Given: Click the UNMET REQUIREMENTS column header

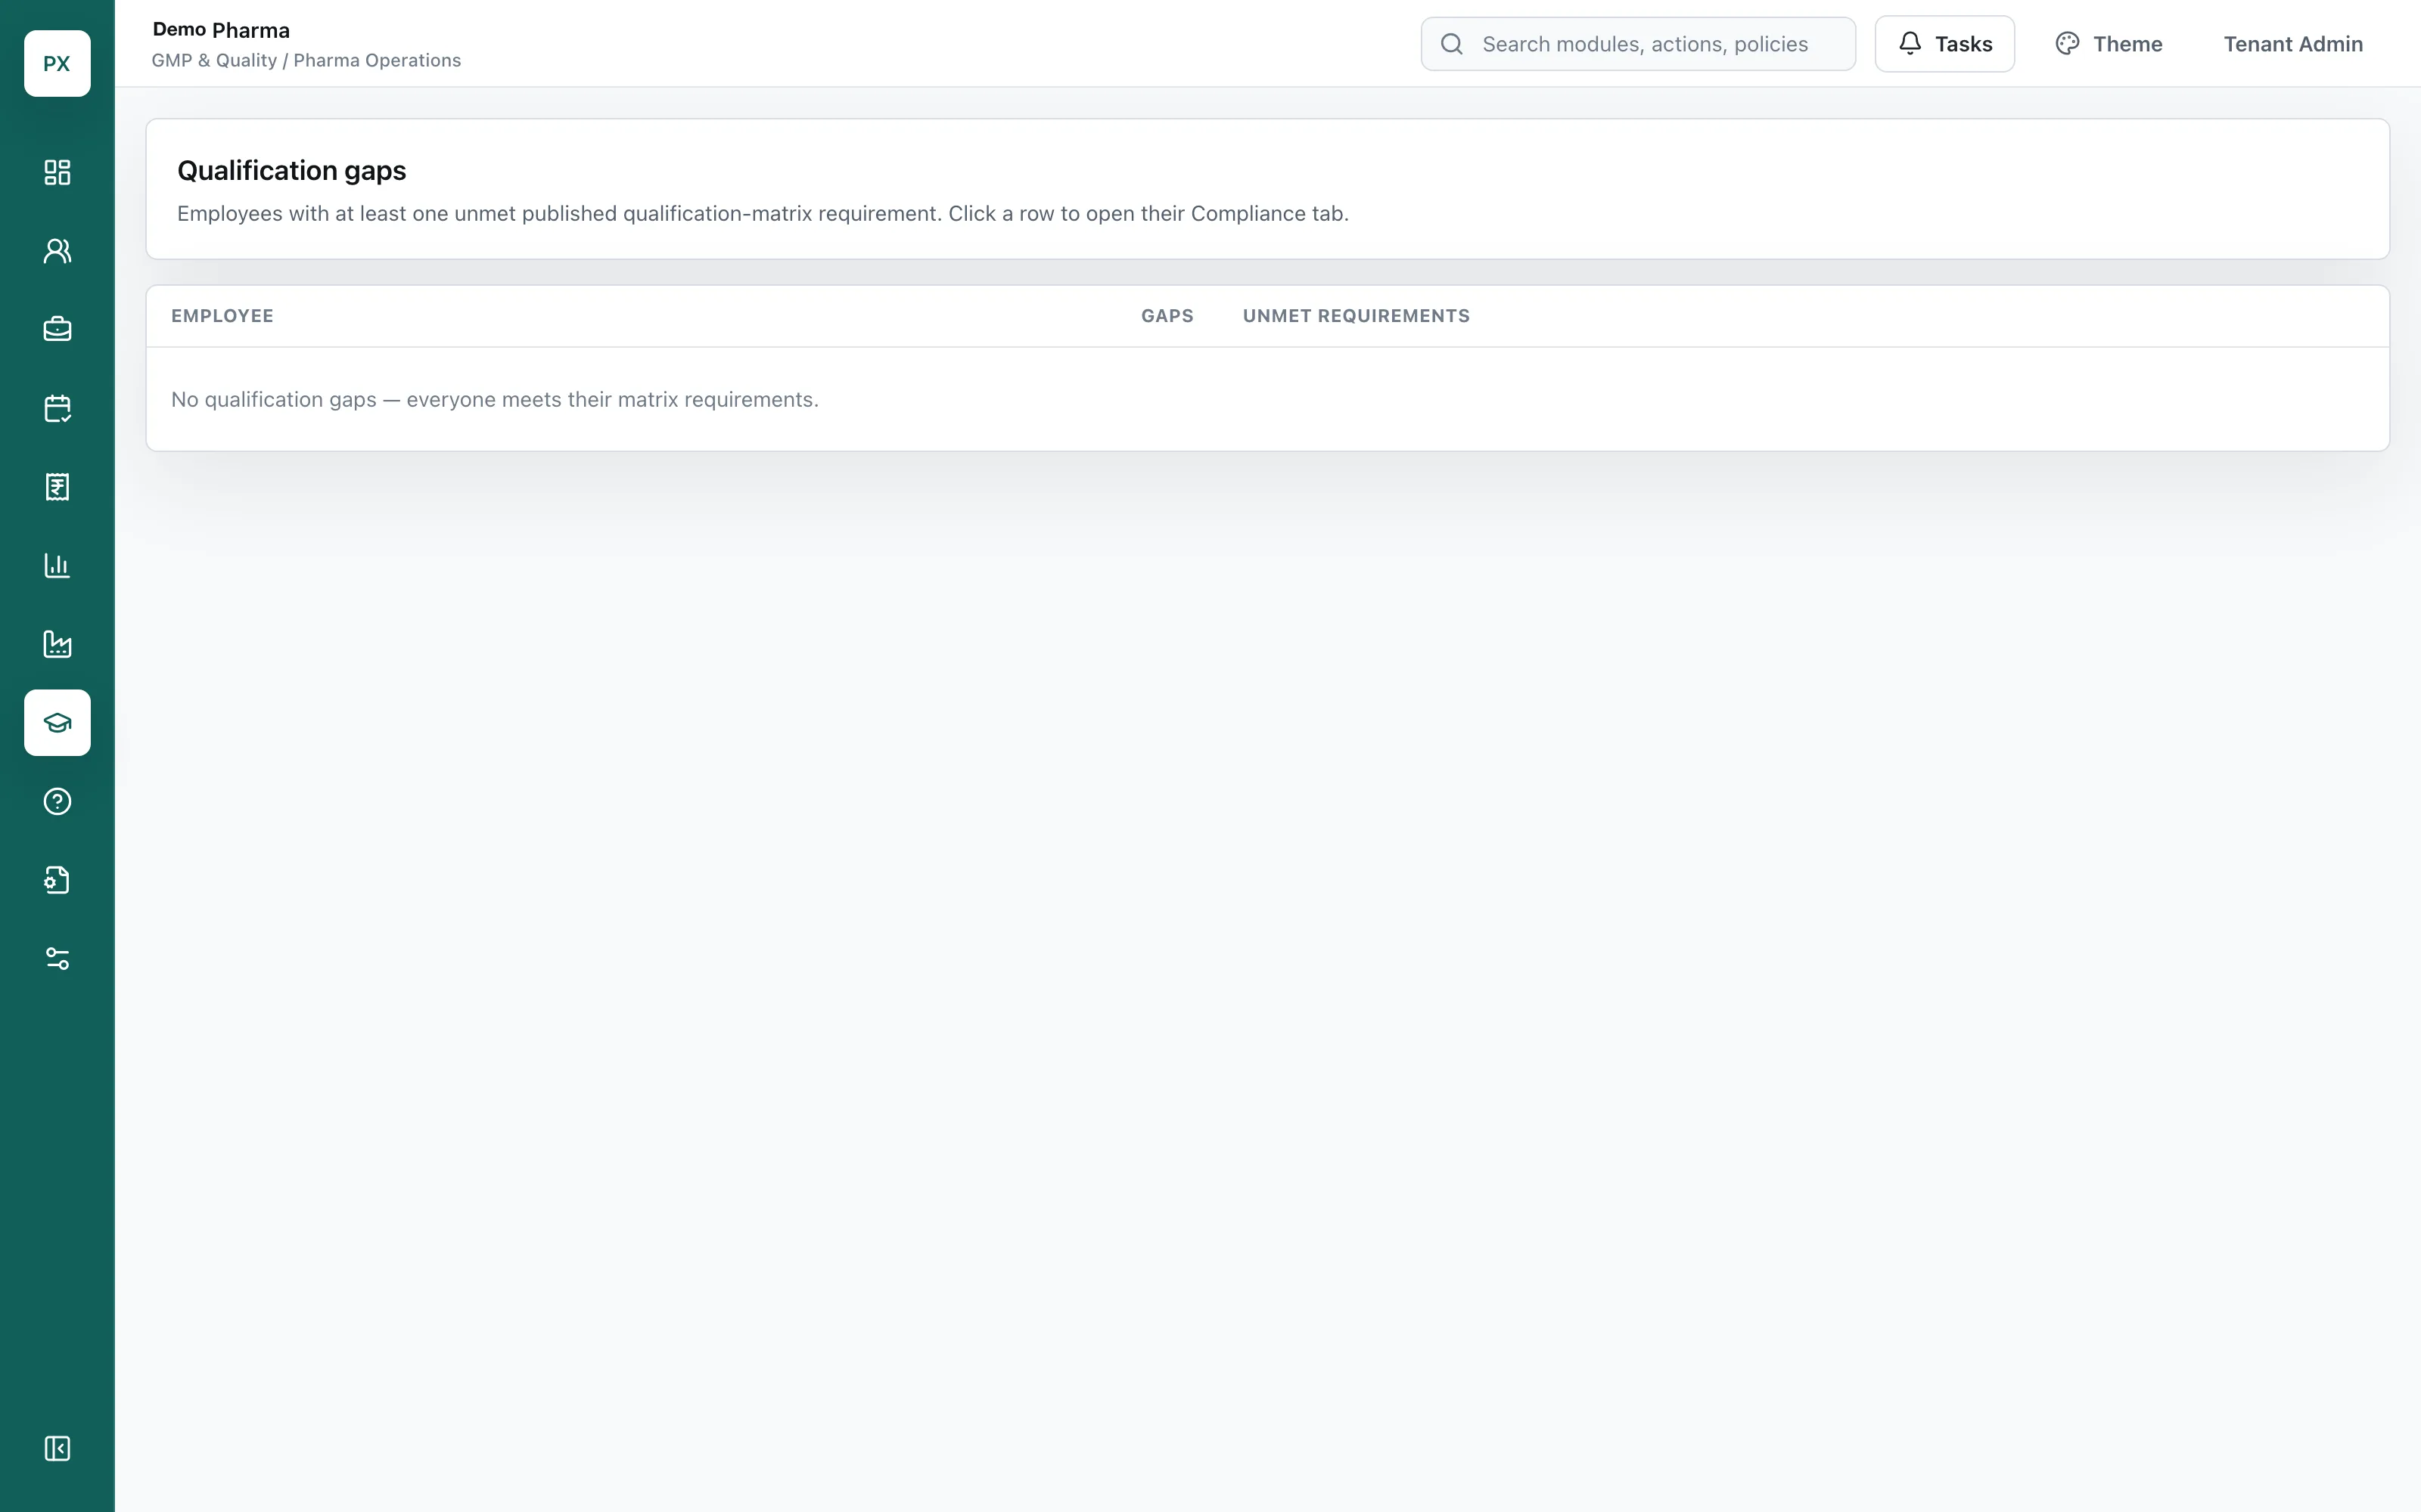Looking at the screenshot, I should tap(1356, 316).
